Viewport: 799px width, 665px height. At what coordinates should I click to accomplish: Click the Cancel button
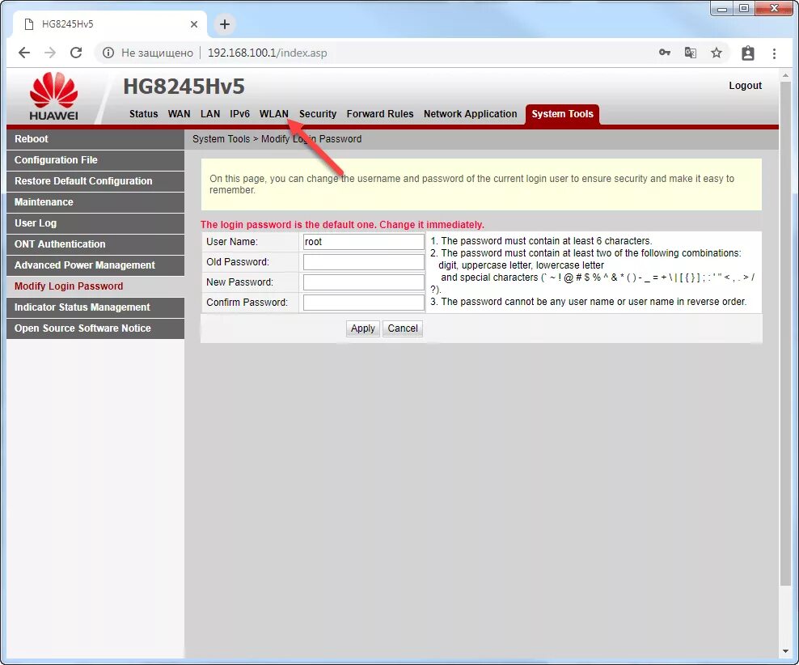[x=403, y=328]
